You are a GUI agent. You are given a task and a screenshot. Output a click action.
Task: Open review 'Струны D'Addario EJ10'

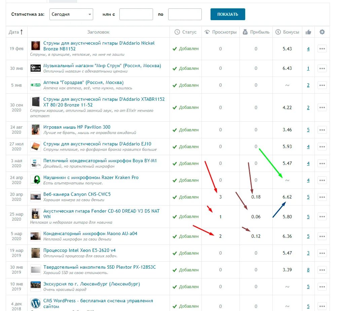click(97, 144)
